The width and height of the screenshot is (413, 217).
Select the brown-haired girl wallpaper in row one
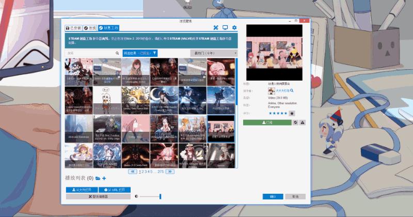(135, 72)
